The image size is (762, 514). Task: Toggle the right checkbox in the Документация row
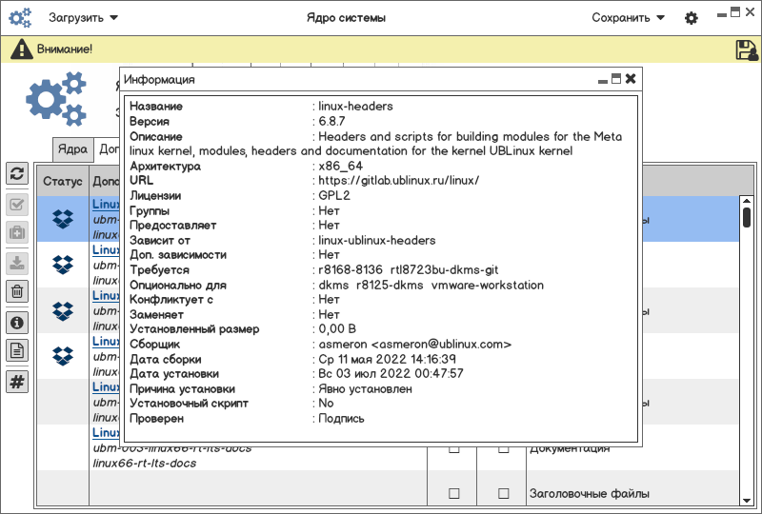(x=504, y=450)
